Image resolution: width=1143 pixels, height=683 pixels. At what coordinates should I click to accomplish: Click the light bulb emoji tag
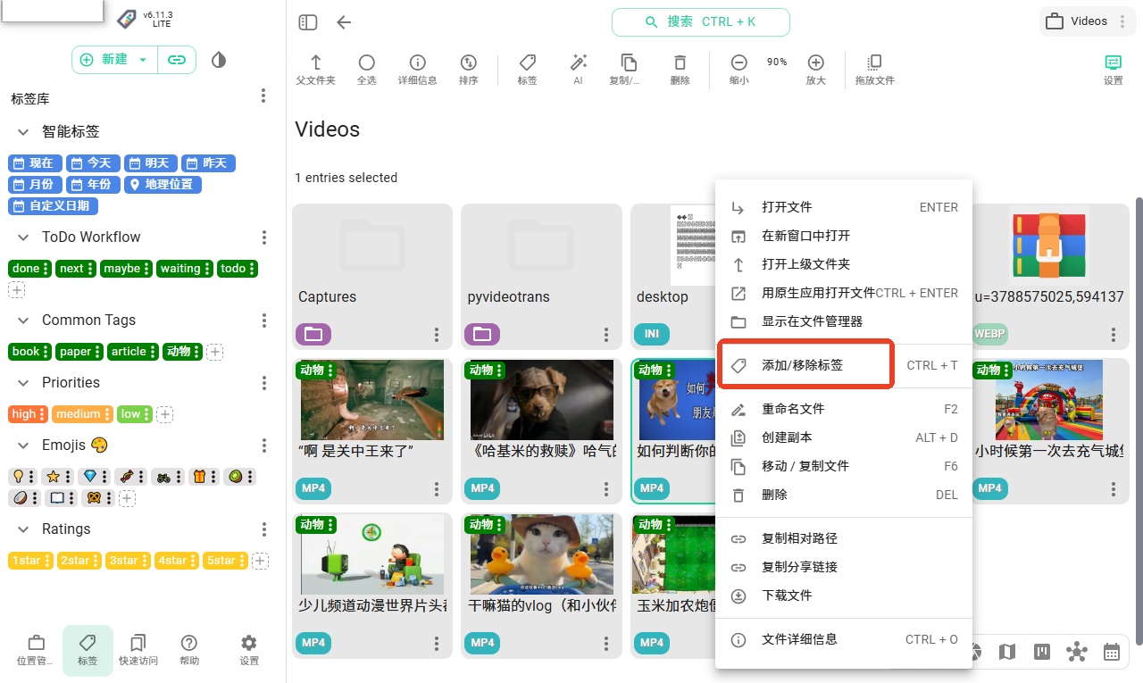point(24,477)
